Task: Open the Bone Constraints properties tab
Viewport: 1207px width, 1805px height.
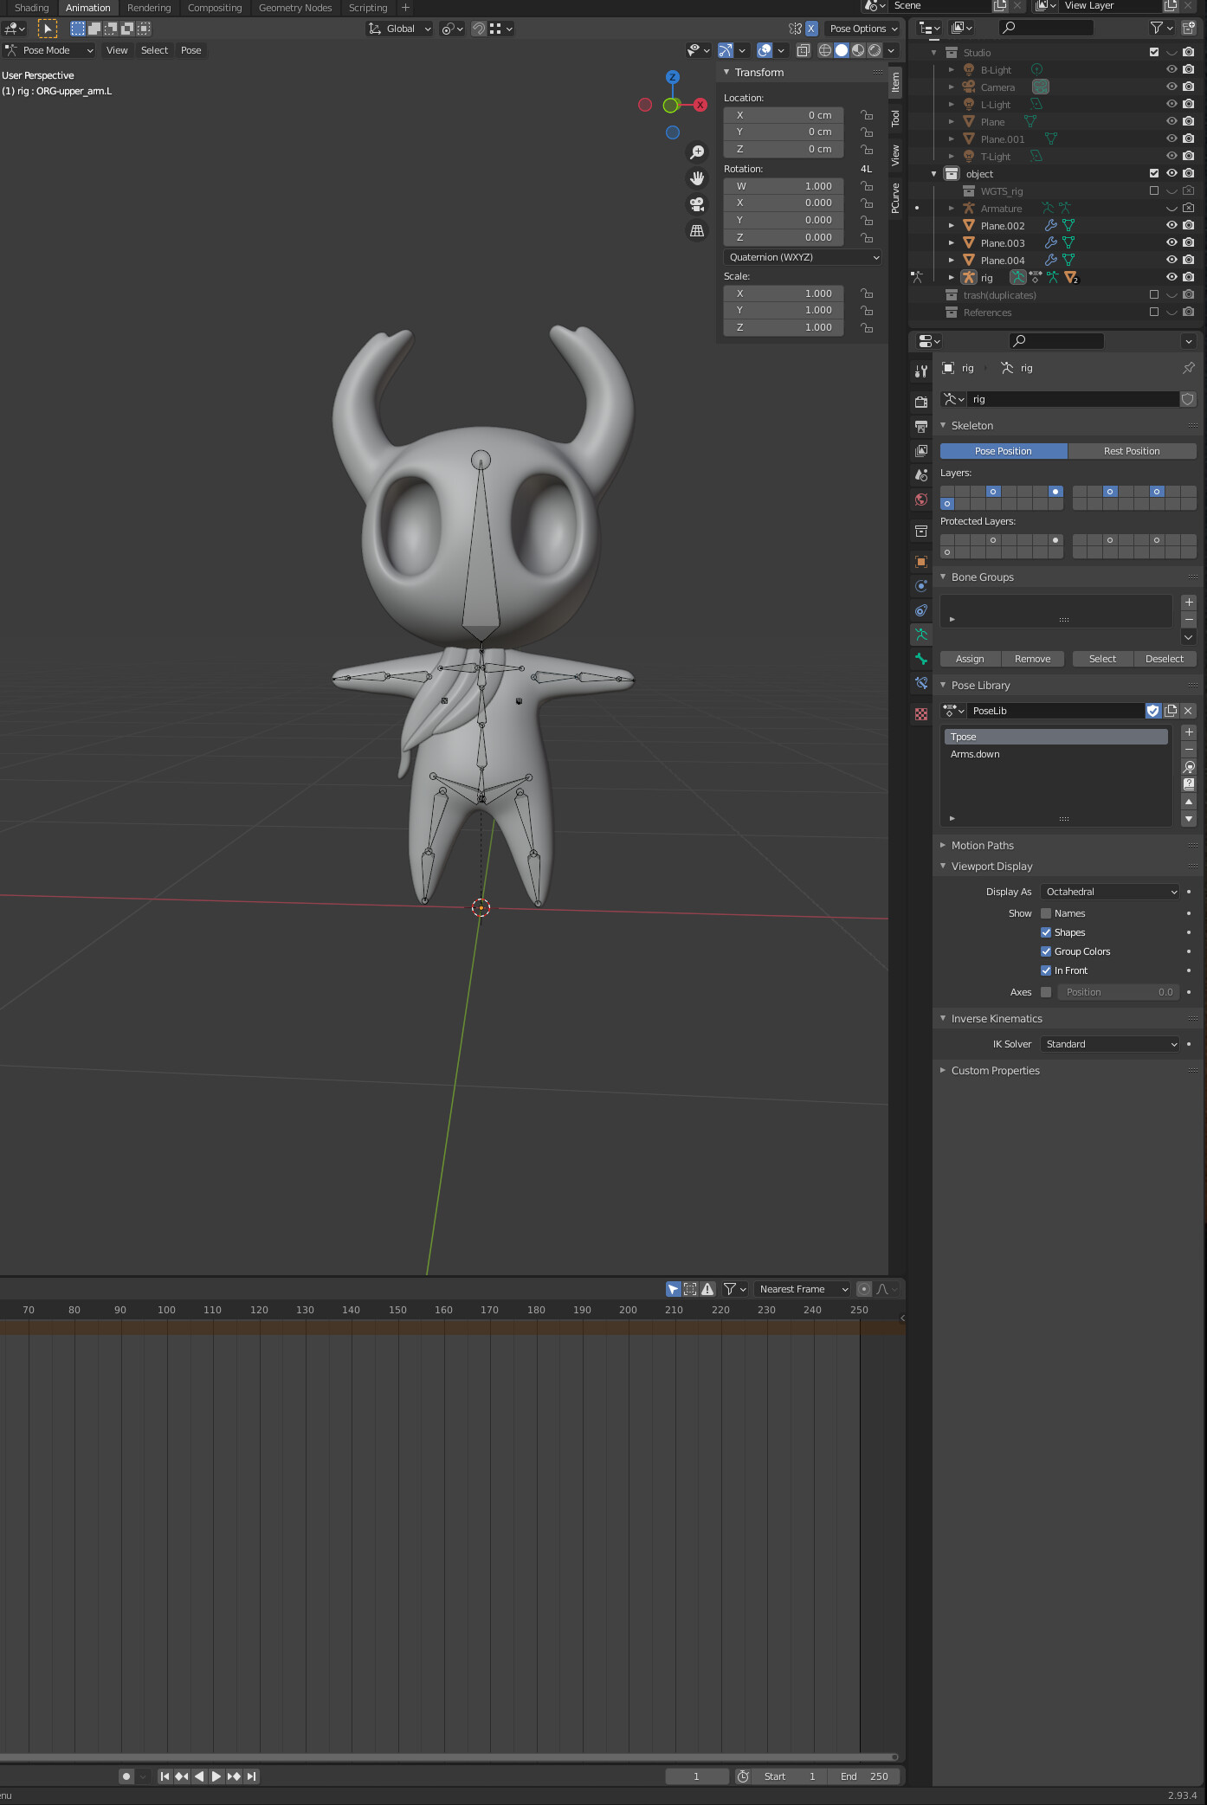Action: [x=921, y=683]
